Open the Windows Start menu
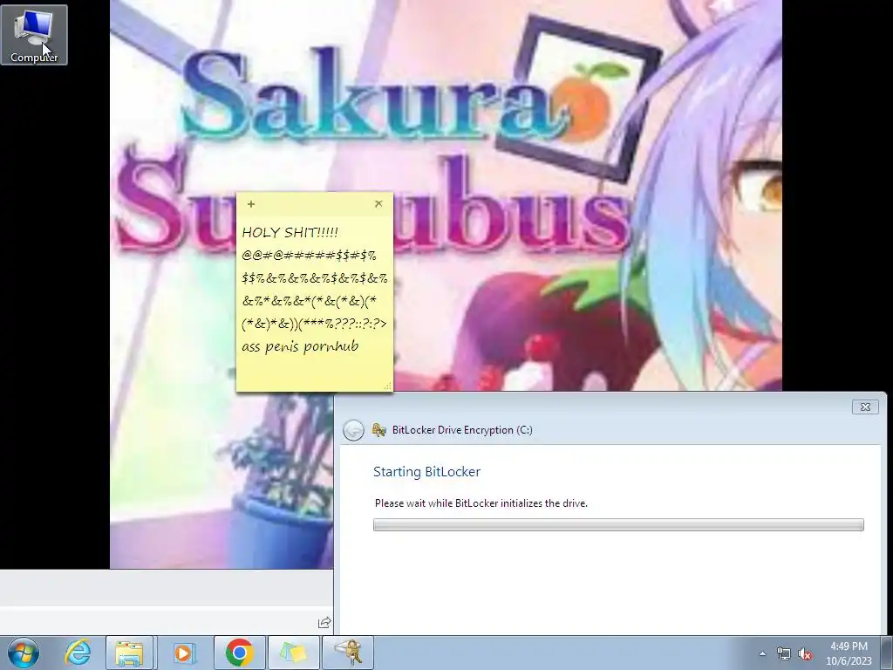This screenshot has height=670, width=893. click(23, 653)
